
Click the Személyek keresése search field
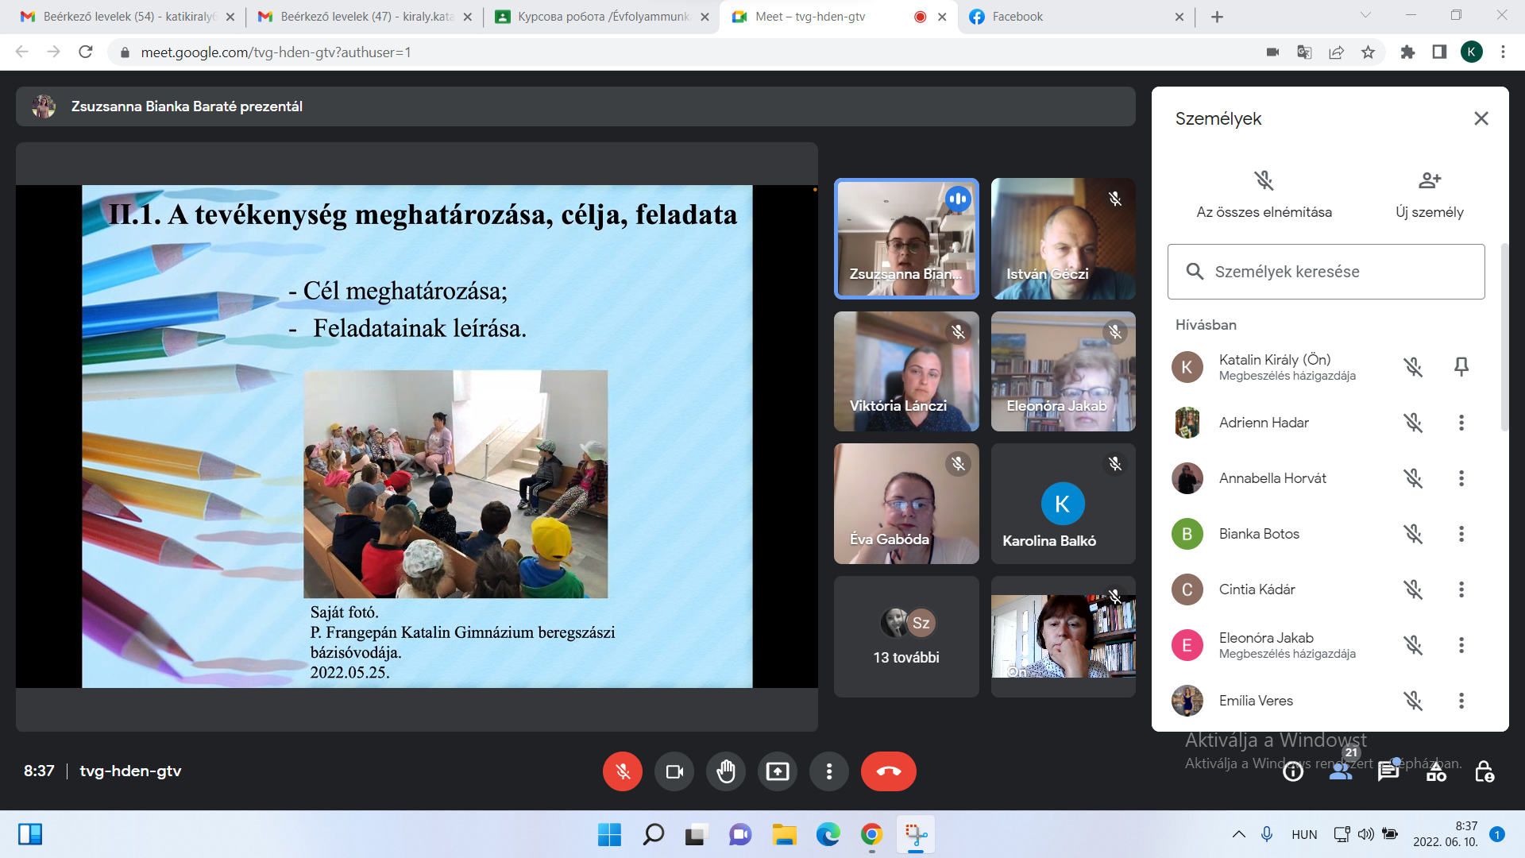pyautogui.click(x=1326, y=272)
